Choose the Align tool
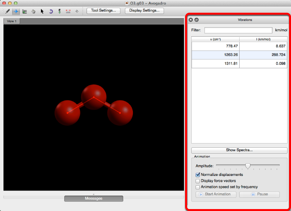 coord(77,11)
